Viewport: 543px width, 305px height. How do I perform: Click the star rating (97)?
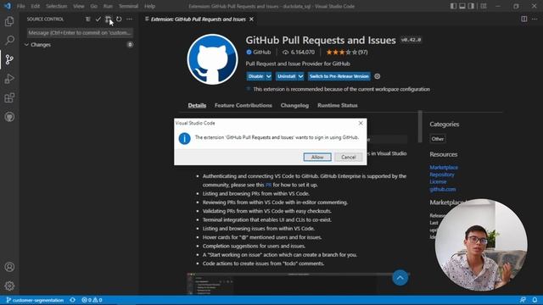[347, 53]
